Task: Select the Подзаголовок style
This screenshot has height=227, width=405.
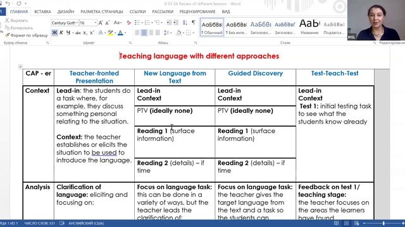Action: coord(333,27)
